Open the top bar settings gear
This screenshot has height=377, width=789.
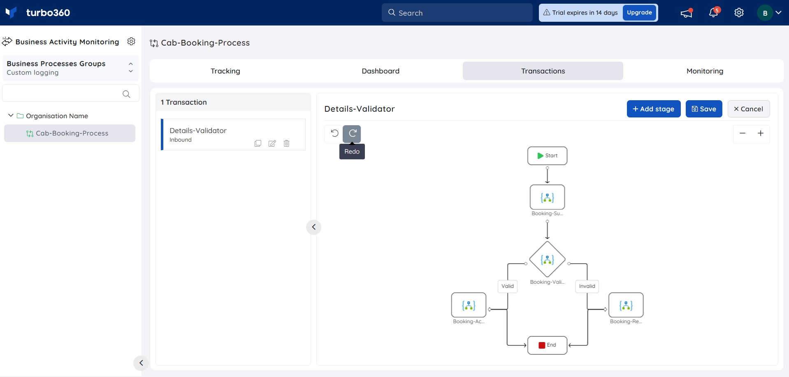click(x=739, y=13)
